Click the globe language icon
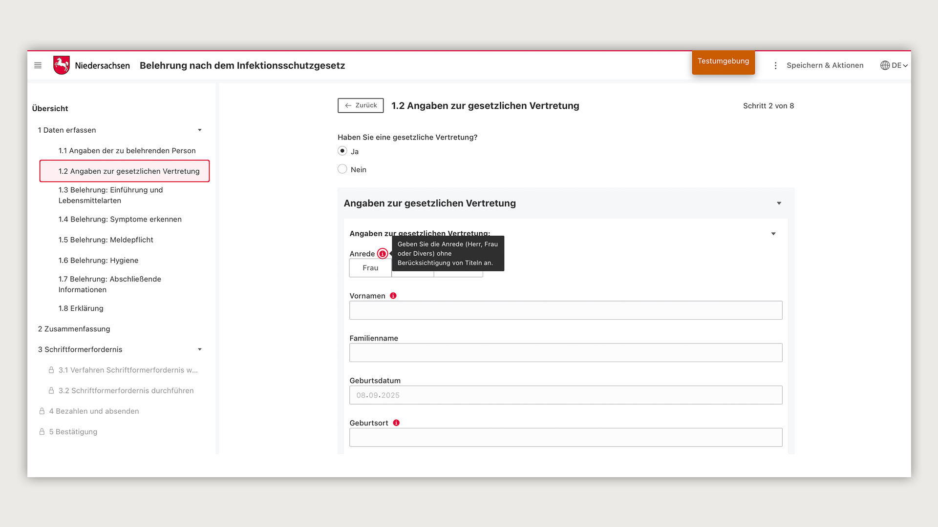This screenshot has height=527, width=938. (885, 65)
